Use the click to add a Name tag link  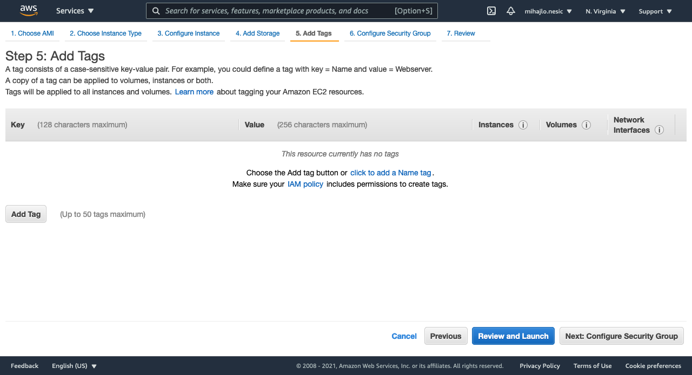tap(391, 173)
